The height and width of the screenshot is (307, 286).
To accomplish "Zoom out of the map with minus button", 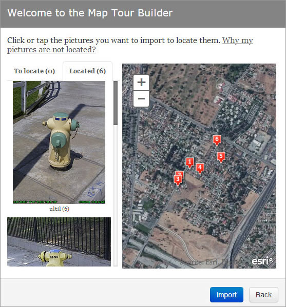I will 141,99.
